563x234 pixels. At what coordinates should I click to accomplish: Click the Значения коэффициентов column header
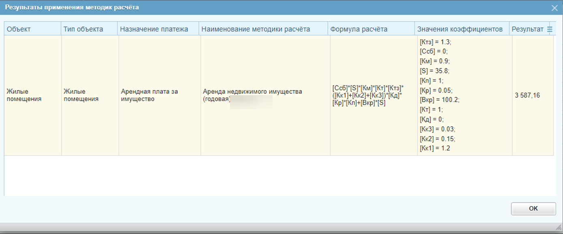[x=460, y=29]
